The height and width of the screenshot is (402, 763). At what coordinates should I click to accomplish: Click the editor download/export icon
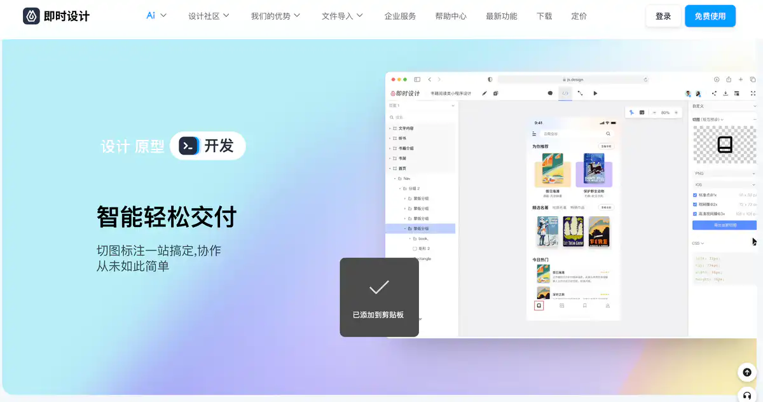[x=725, y=94]
